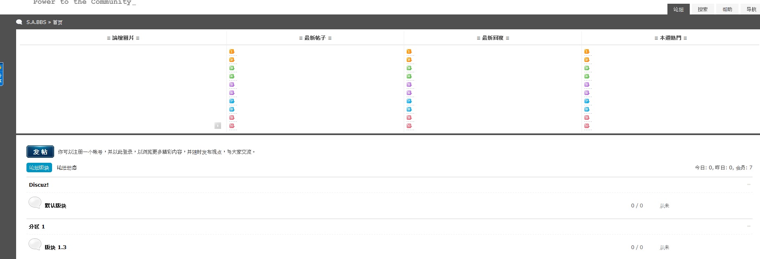Viewport: 760px width, 259px height.
Task: Open the 帮助 navigation menu item
Action: coord(727,10)
